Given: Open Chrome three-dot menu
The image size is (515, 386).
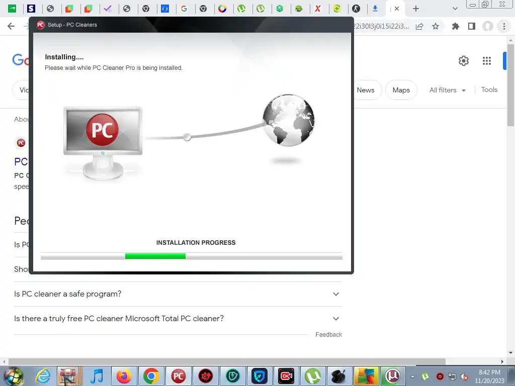Looking at the screenshot, I should click(x=504, y=26).
